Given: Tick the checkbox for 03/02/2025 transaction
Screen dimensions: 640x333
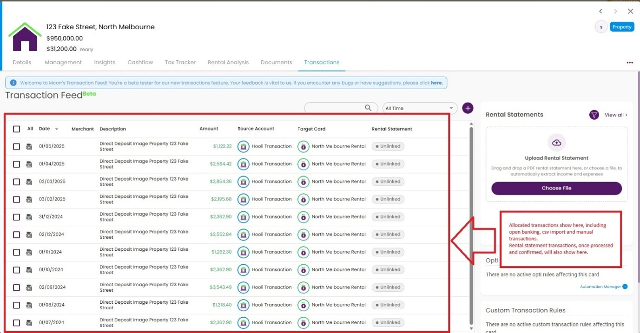Looking at the screenshot, I should pyautogui.click(x=16, y=199).
